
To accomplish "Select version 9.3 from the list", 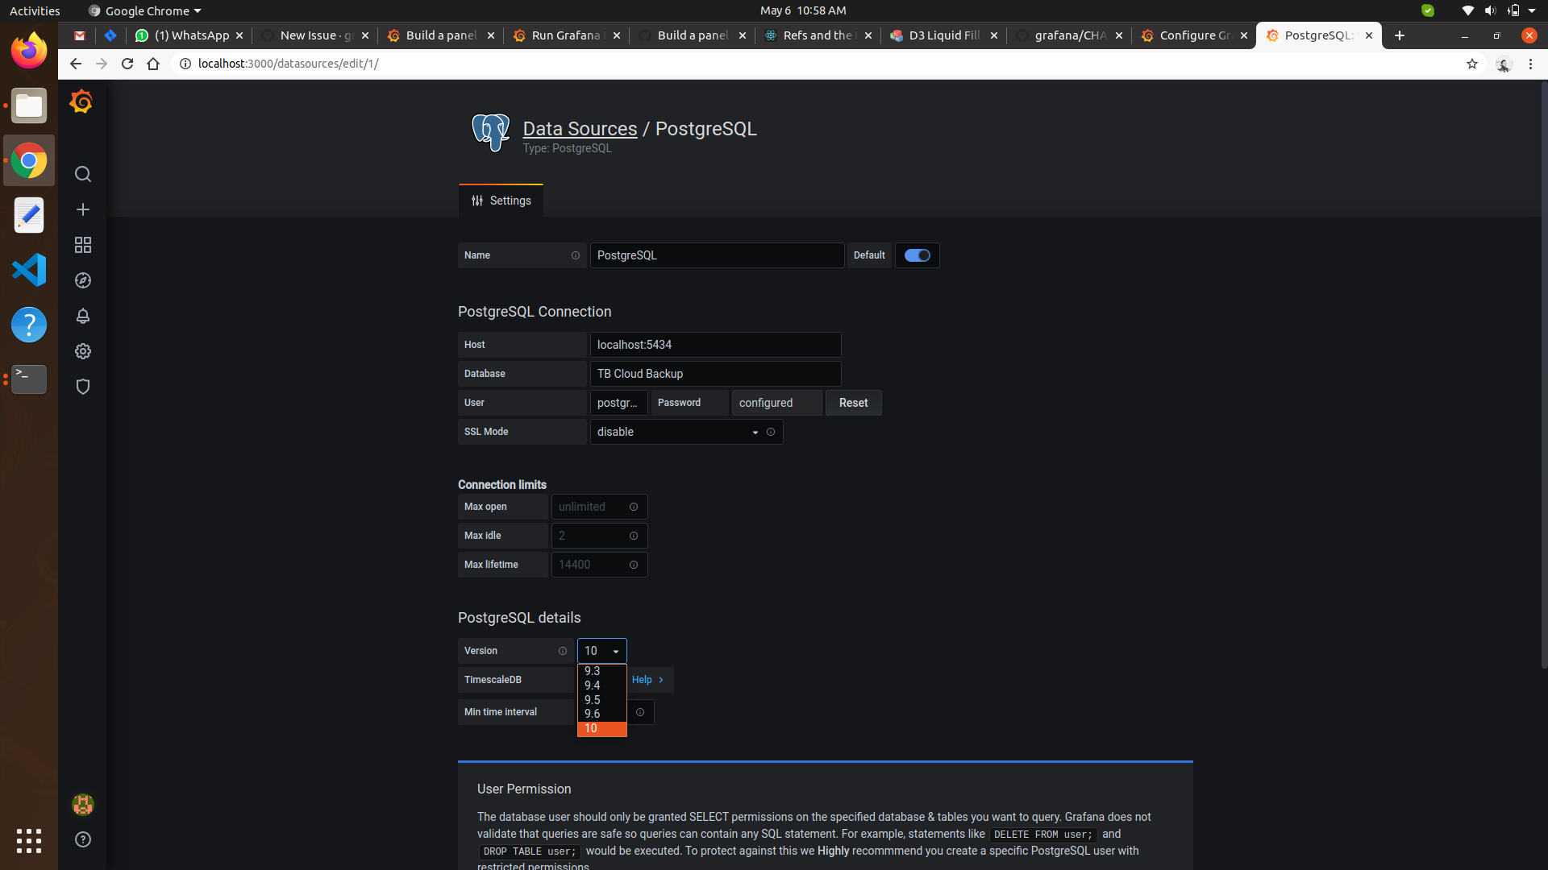I will tap(601, 671).
